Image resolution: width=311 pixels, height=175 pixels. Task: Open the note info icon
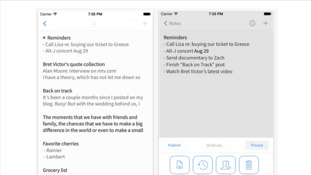(x=252, y=23)
